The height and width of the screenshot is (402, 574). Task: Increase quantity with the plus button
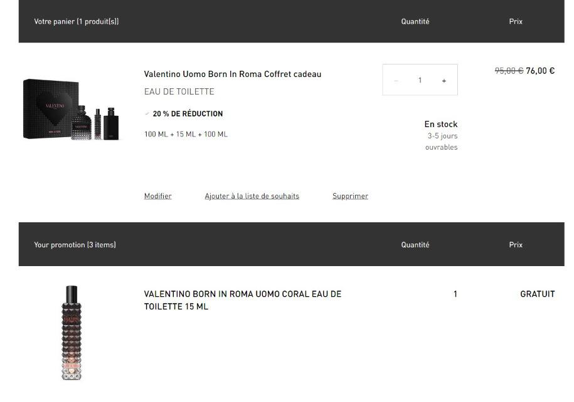(444, 81)
